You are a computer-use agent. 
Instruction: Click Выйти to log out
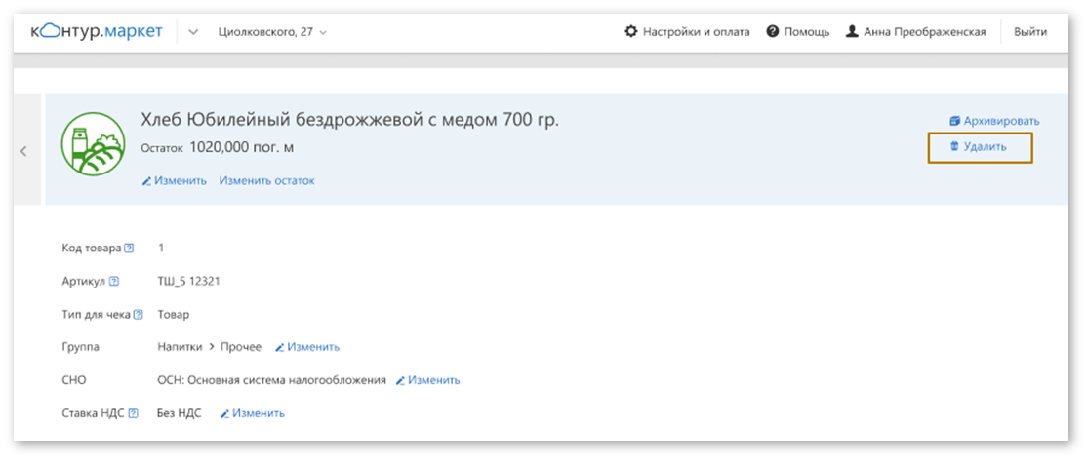coord(1029,32)
